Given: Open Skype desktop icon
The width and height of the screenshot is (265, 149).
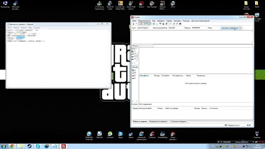Looking at the screenshot, I should point(120,135).
